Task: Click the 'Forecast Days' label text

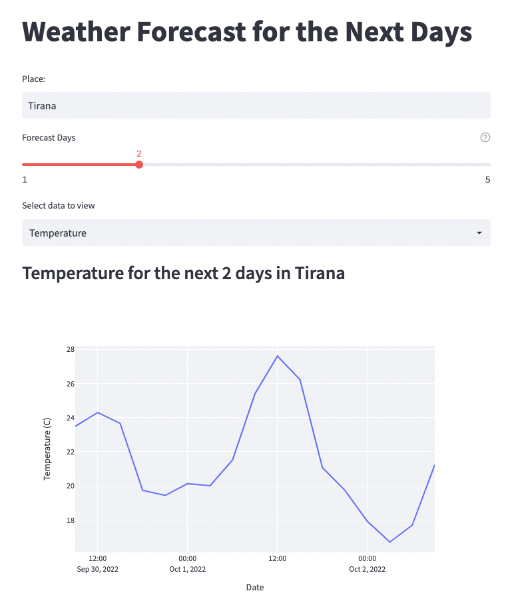Action: click(x=49, y=138)
